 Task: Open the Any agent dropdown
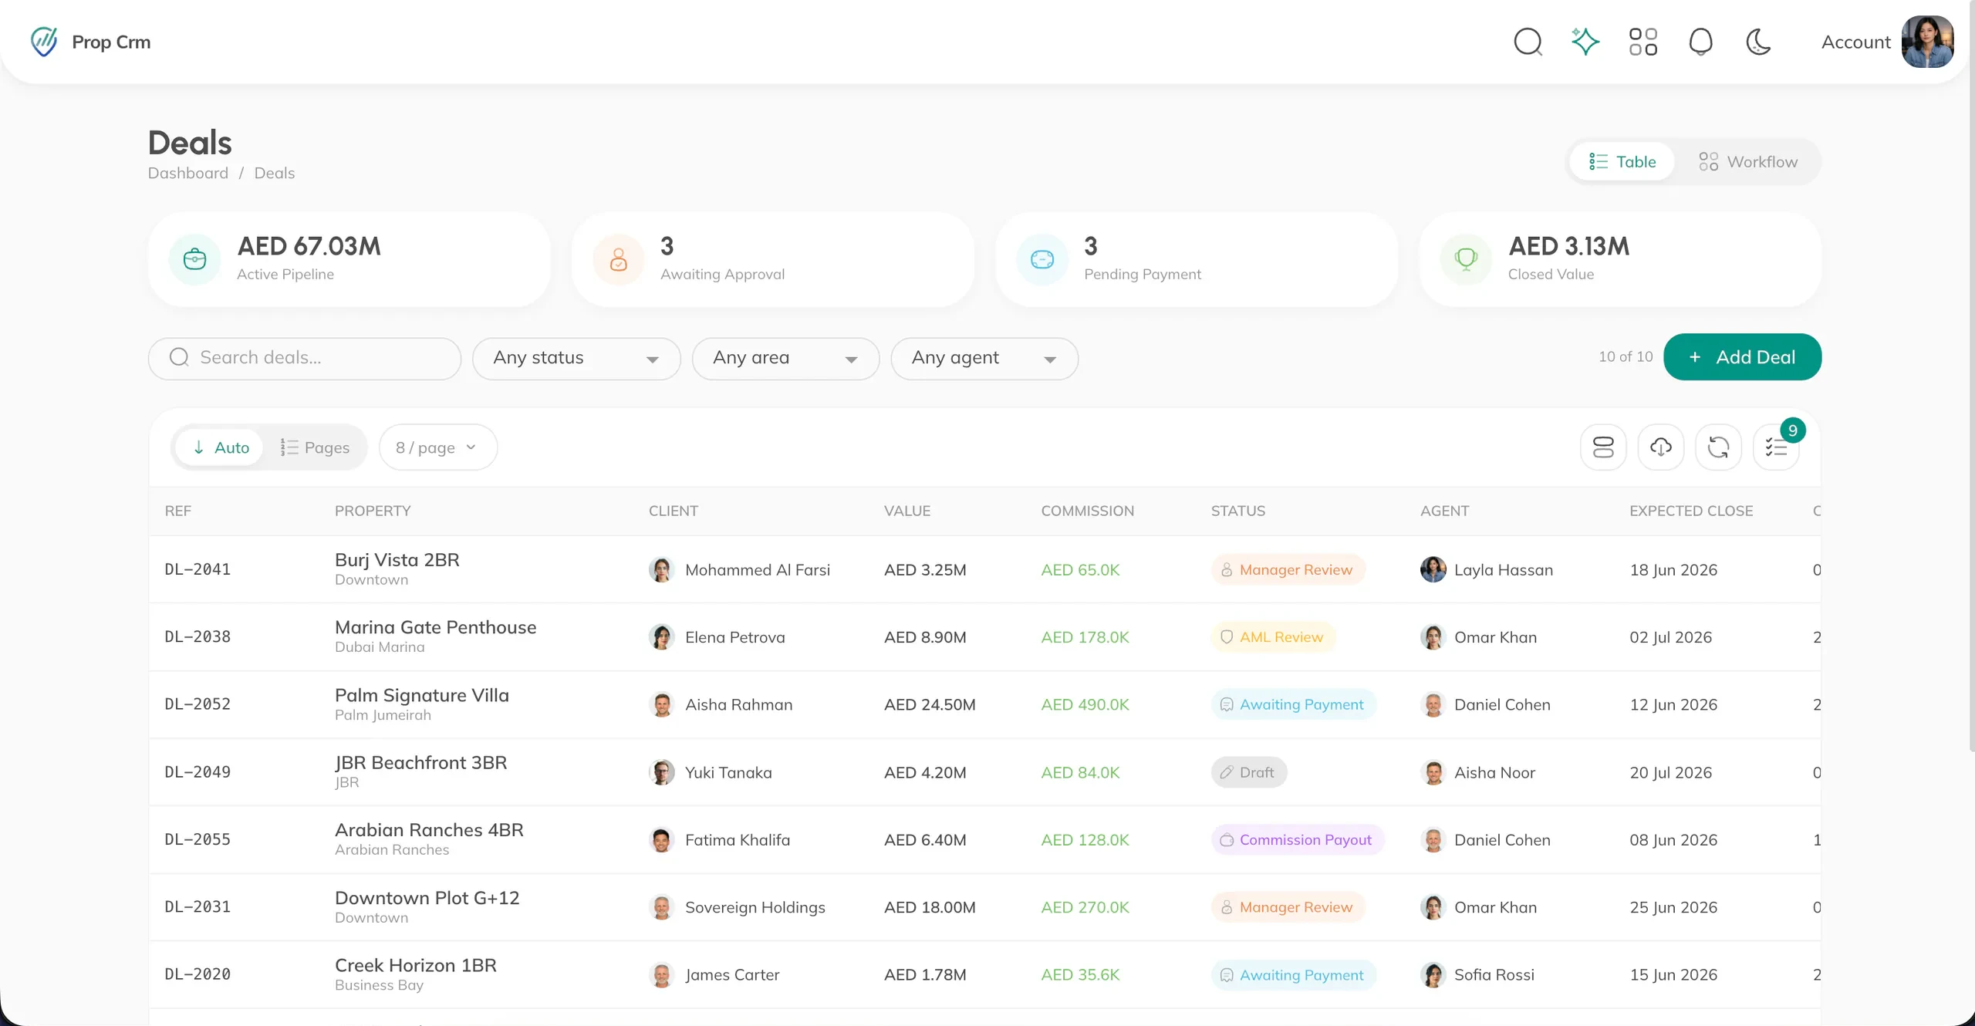point(984,358)
